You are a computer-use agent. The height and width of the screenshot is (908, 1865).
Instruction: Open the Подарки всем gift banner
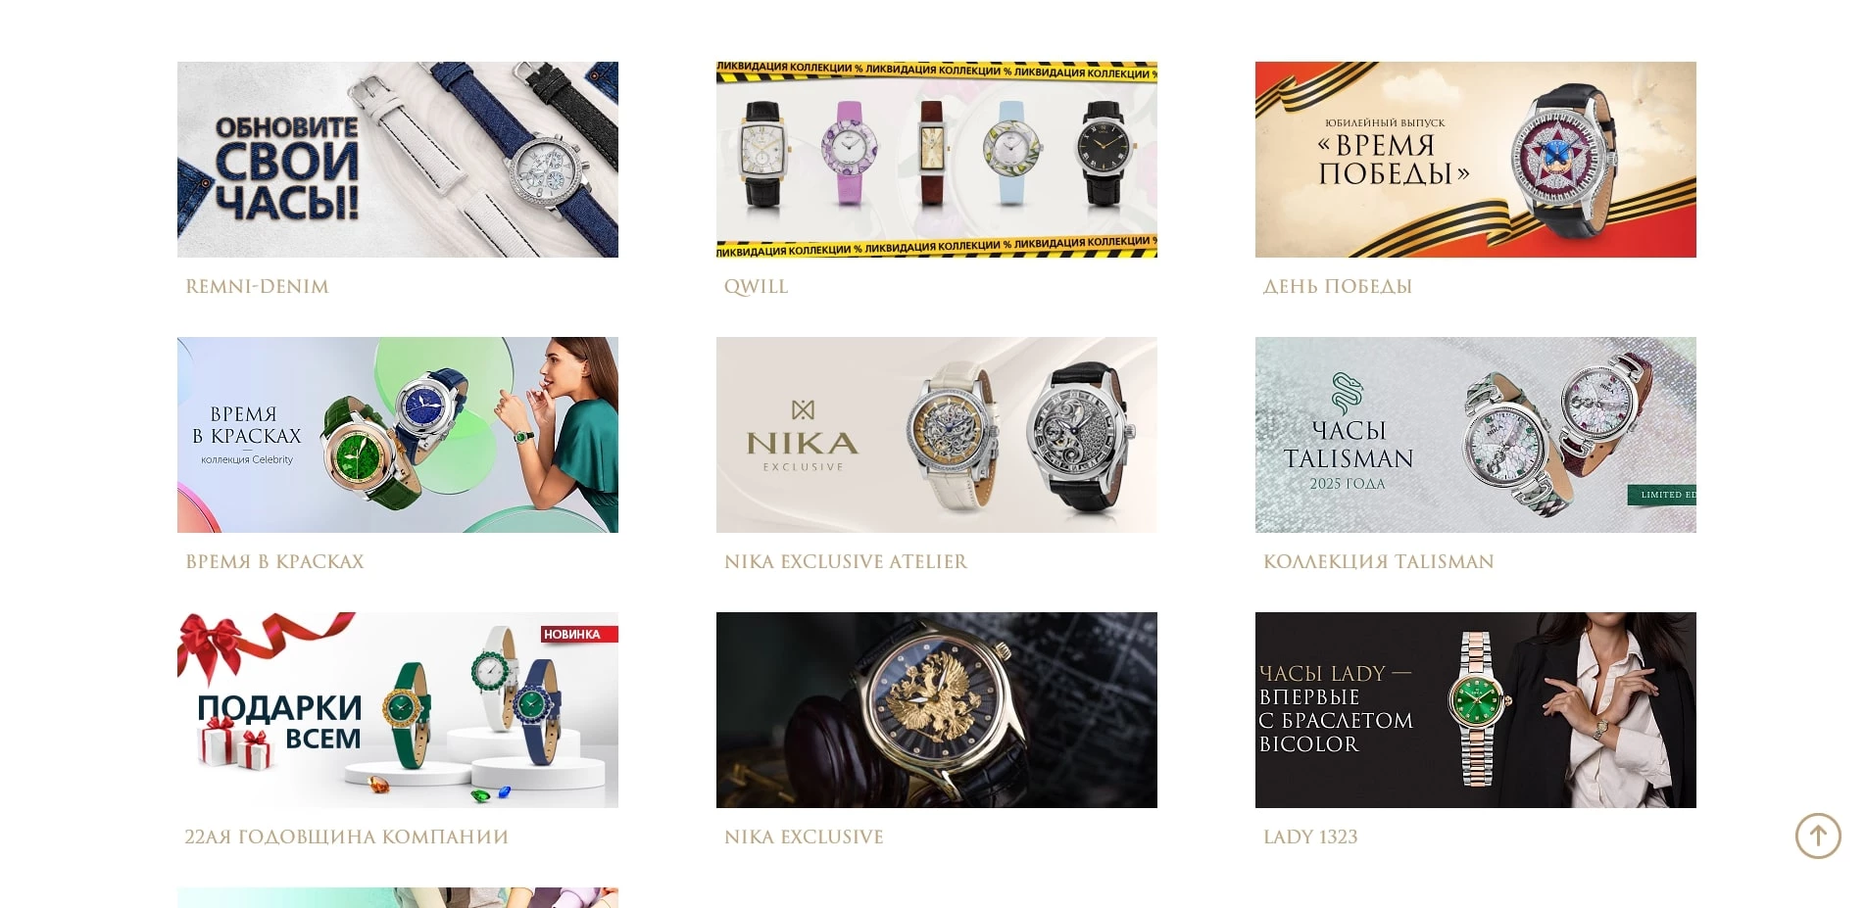click(x=398, y=710)
